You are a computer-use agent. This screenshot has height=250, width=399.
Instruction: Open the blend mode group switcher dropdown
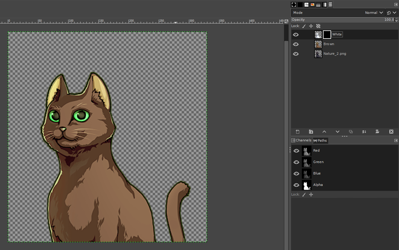pyautogui.click(x=391, y=13)
